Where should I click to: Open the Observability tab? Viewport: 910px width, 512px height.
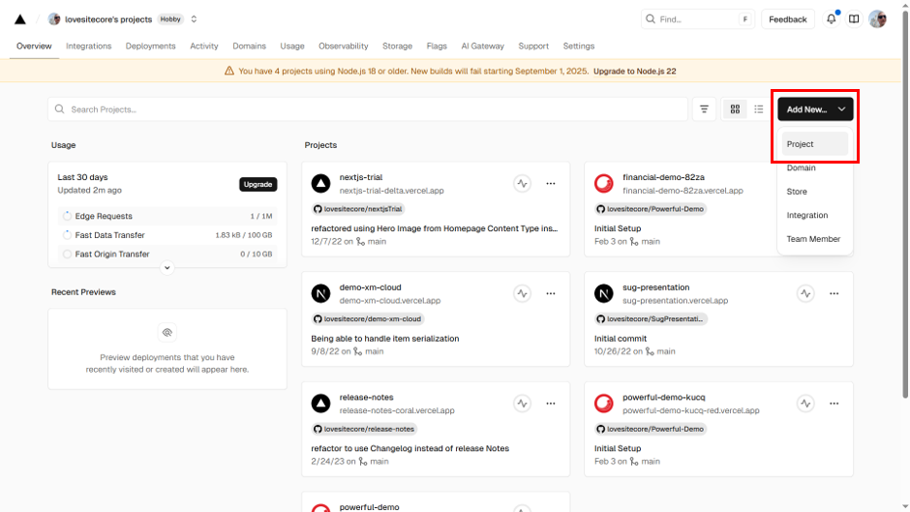(343, 45)
